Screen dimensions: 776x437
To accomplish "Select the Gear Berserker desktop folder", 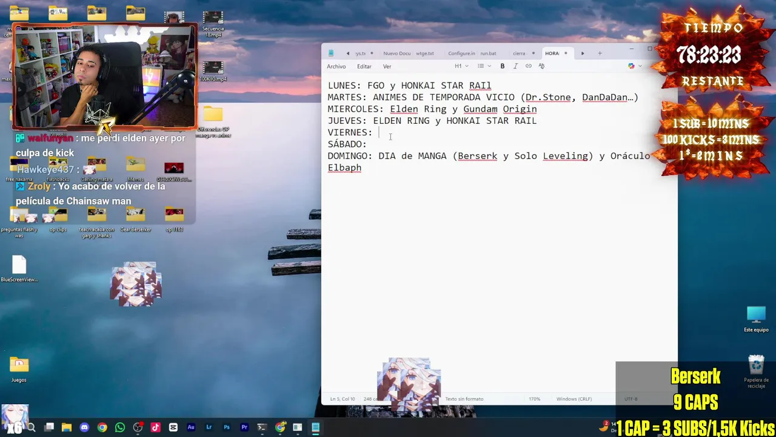I will tap(135, 219).
